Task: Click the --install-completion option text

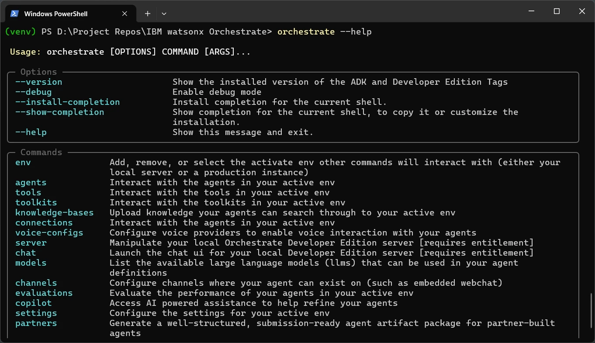Action: coord(67,102)
